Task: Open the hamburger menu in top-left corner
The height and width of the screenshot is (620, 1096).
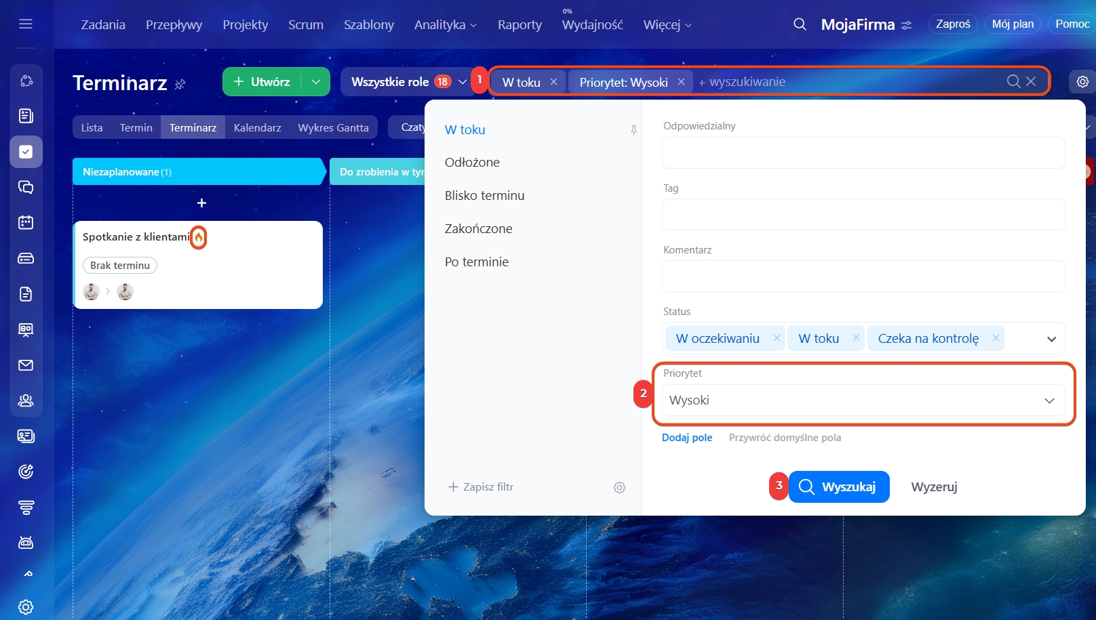Action: coord(26,24)
